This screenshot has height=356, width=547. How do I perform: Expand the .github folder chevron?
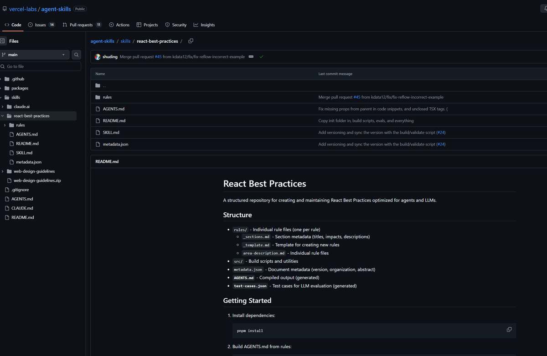click(x=1, y=79)
